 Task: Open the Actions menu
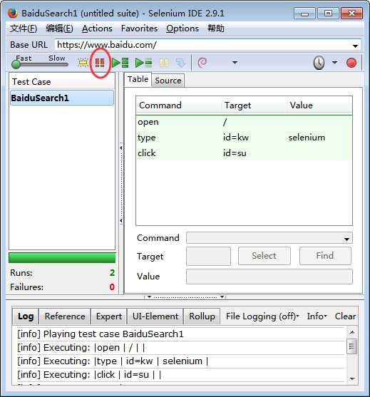[x=97, y=29]
